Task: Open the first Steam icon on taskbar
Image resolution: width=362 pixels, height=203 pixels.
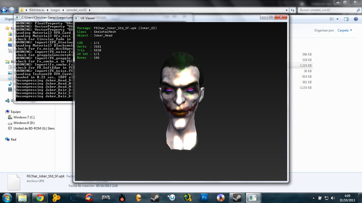Action: tap(155, 198)
